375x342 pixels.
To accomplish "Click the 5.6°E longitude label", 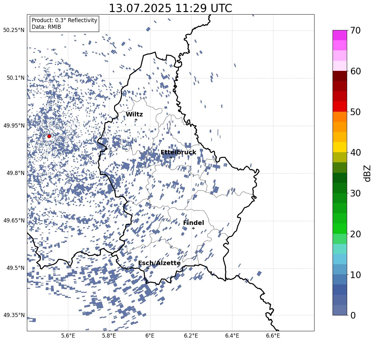I will tap(68, 336).
